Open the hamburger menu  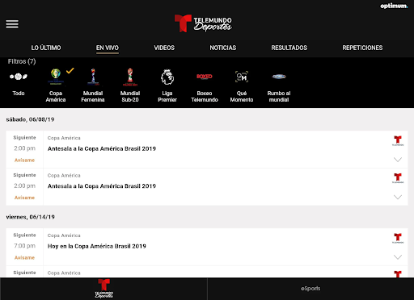(12, 24)
